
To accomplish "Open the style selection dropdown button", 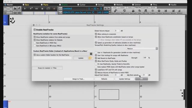I will tap(60, 12).
